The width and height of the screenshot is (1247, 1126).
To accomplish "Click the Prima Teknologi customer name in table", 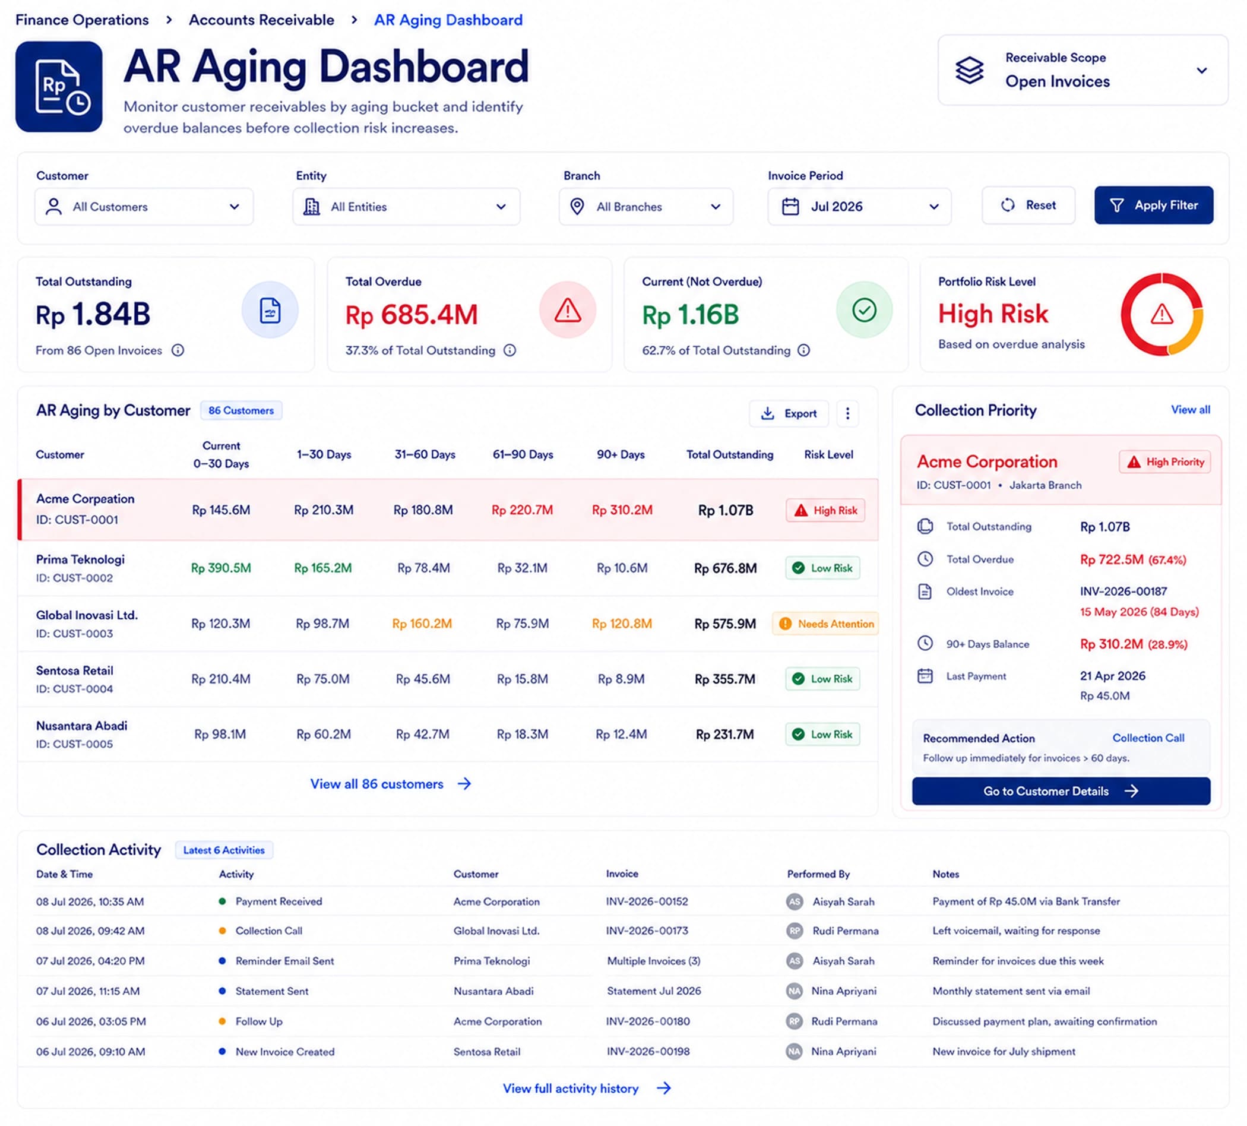I will click(x=80, y=559).
